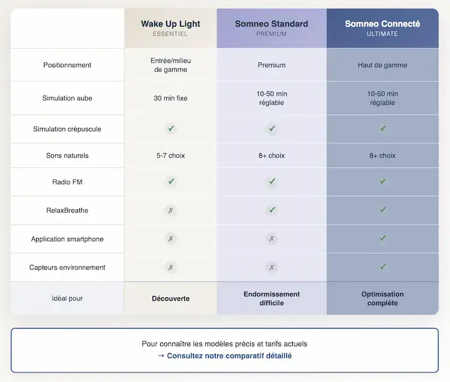Click Somneo Standard Simulation crépuscule checkmark
The image size is (450, 382).
[272, 129]
